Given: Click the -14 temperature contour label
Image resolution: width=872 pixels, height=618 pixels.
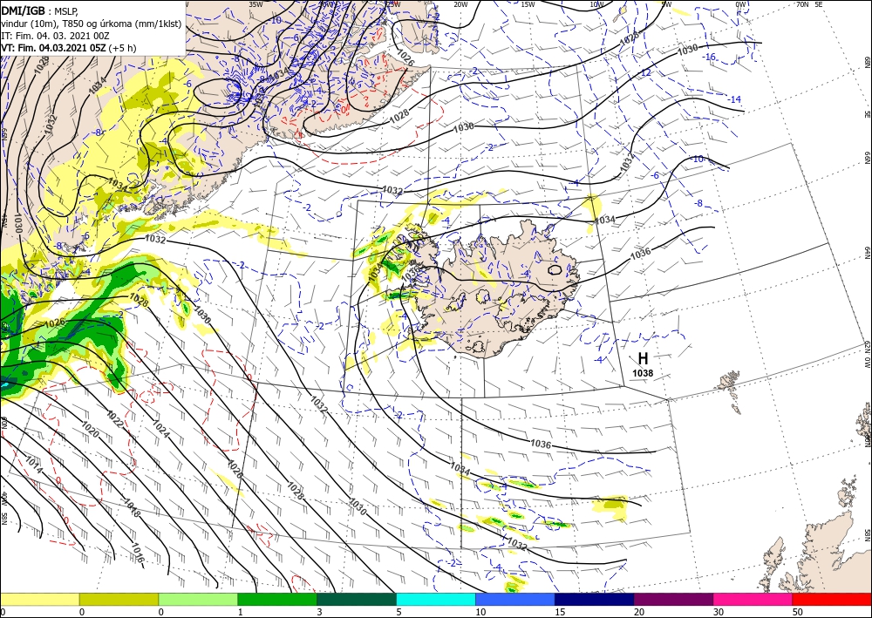Looking at the screenshot, I should (x=735, y=99).
